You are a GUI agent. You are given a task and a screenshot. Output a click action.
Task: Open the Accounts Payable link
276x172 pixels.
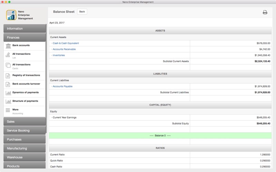coord(62,86)
